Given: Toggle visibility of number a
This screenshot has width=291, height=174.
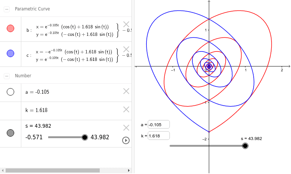Looking at the screenshot, I should tap(10, 92).
